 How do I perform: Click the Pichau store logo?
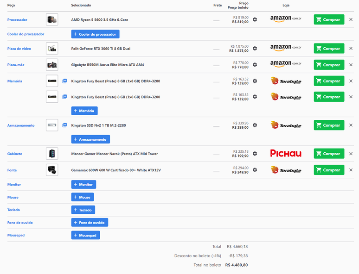(x=286, y=154)
